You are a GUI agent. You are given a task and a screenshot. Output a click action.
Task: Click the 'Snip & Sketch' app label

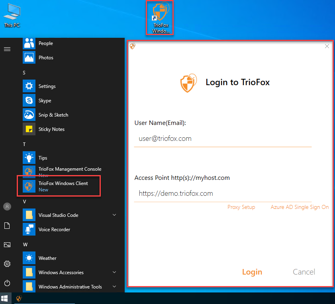53,115
